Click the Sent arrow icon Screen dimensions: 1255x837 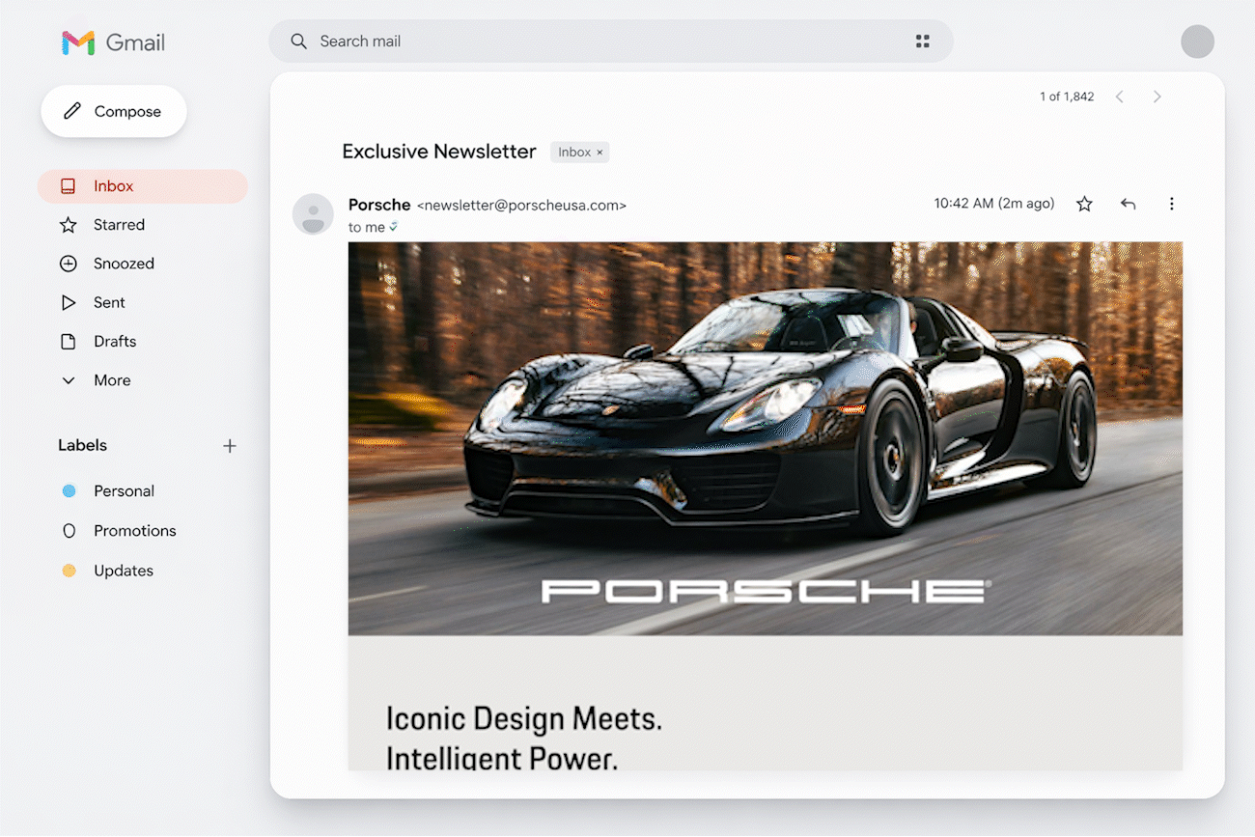68,302
